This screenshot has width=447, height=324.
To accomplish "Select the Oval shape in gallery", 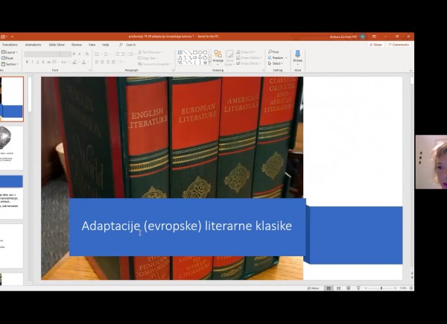I will pos(200,52).
